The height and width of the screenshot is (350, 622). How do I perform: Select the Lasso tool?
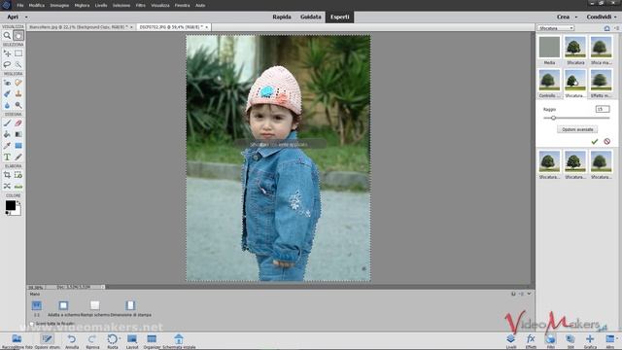tap(7, 64)
